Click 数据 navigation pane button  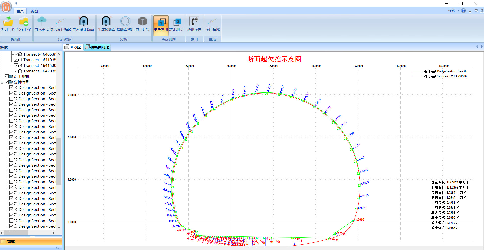[31, 241]
